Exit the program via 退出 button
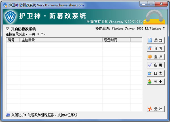 tap(156, 109)
